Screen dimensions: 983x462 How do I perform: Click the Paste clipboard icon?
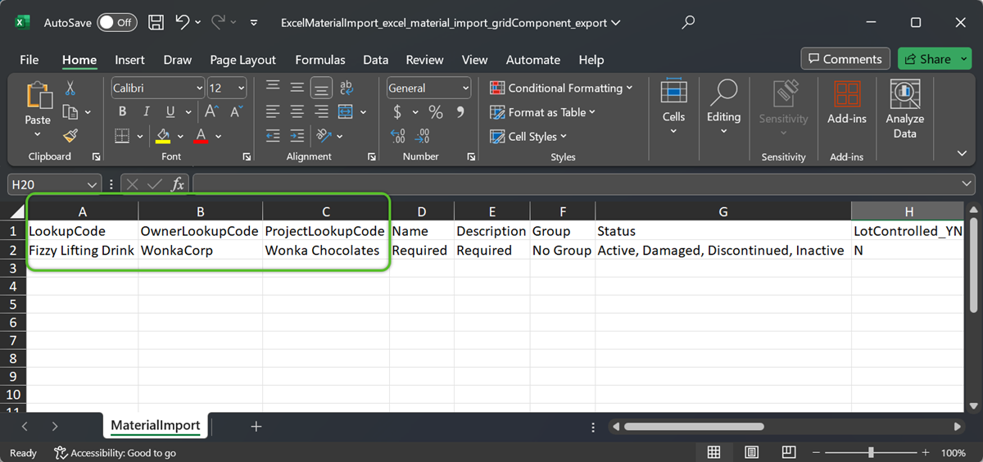(x=38, y=95)
